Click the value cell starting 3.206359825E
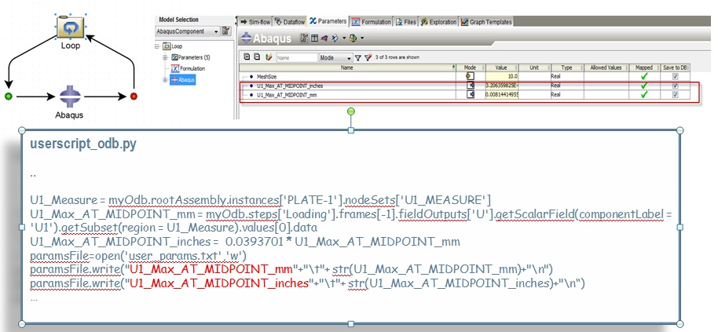Screen dimensions: 718x332 tap(501, 86)
